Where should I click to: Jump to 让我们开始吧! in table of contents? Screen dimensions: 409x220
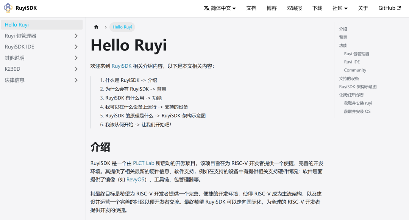[x=352, y=95]
